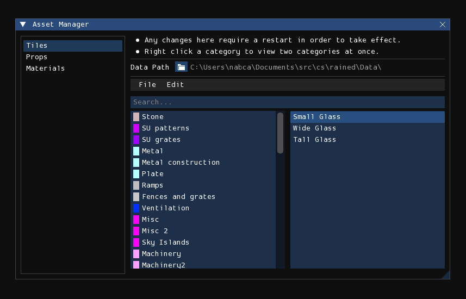The height and width of the screenshot is (299, 466).
Task: Click the resize grip at window corner
Action: pos(445,275)
